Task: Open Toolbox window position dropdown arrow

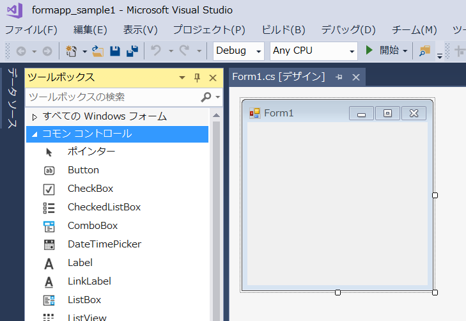Action: (x=182, y=78)
